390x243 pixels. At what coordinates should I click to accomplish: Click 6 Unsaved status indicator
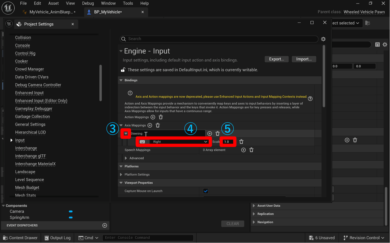[x=322, y=238]
